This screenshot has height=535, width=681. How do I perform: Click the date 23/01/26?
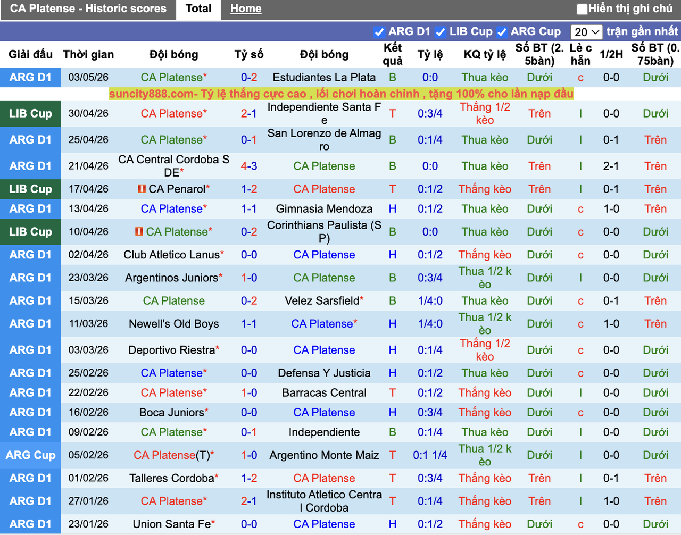(88, 524)
